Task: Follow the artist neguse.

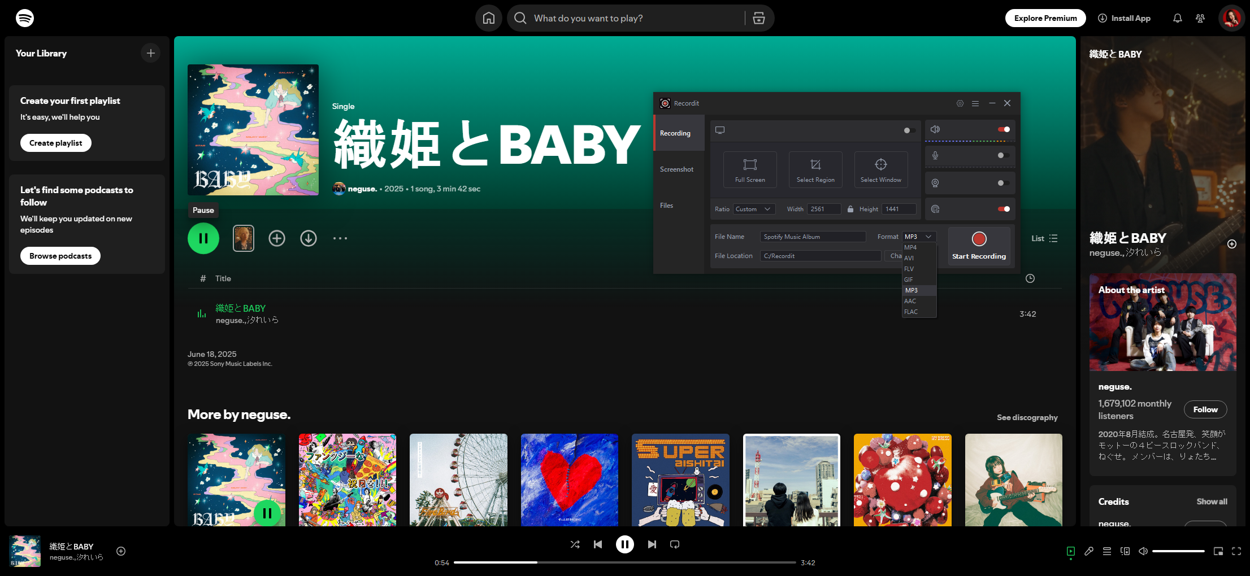Action: (1205, 409)
